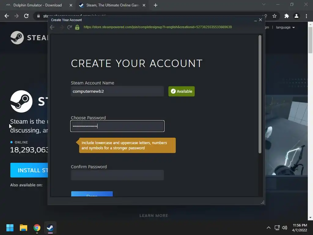Open Chrome extensions puzzle icon

click(x=287, y=16)
